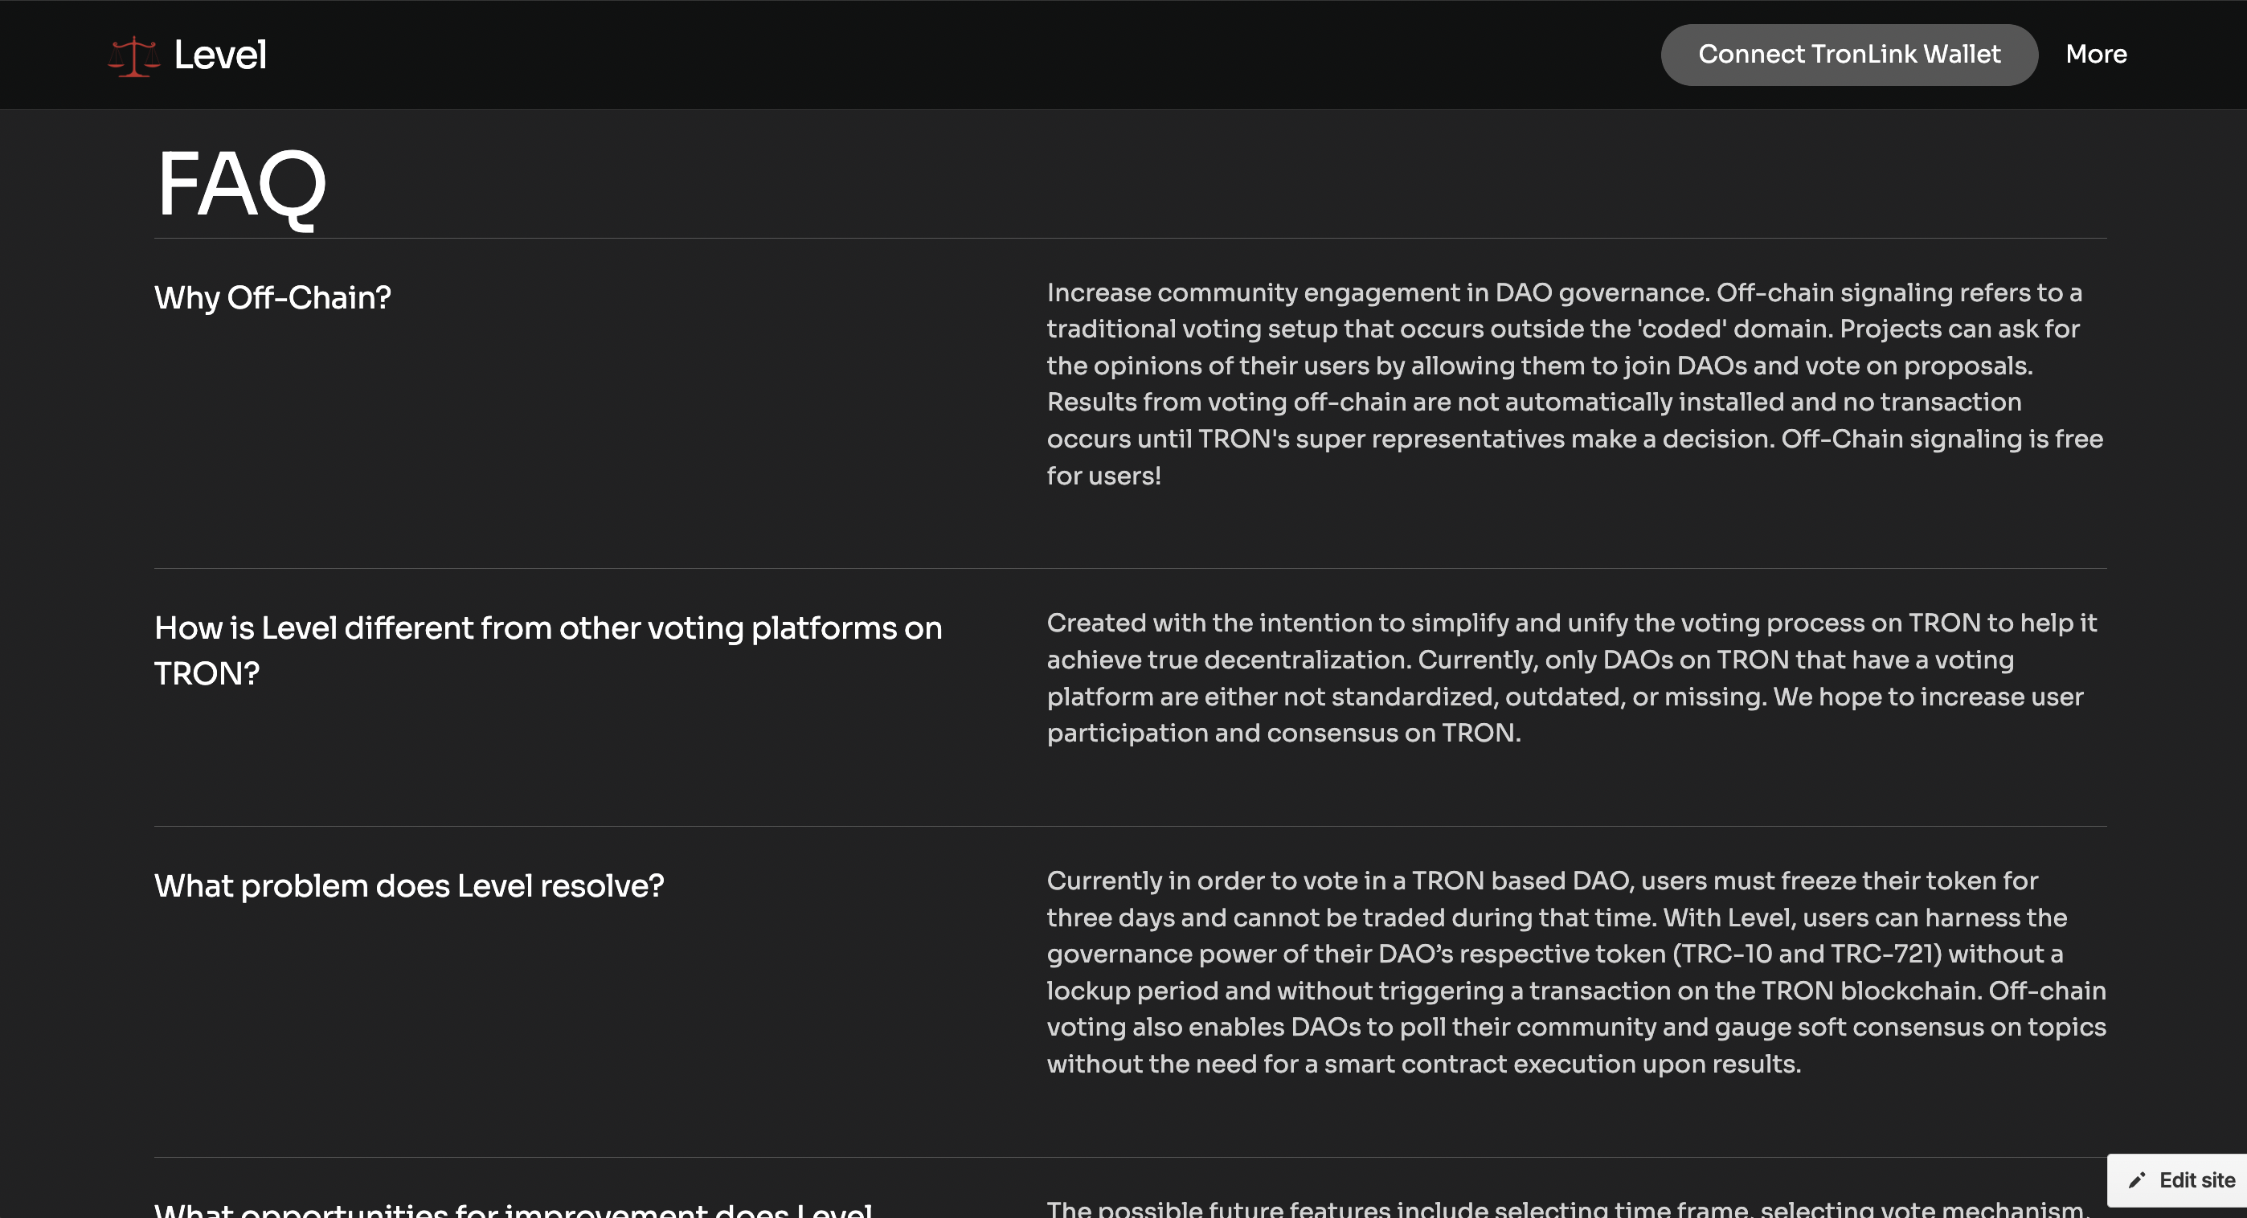Screen dimensions: 2247x1218
Task: Select 'How is Level different' question heading
Action: pyautogui.click(x=548, y=628)
